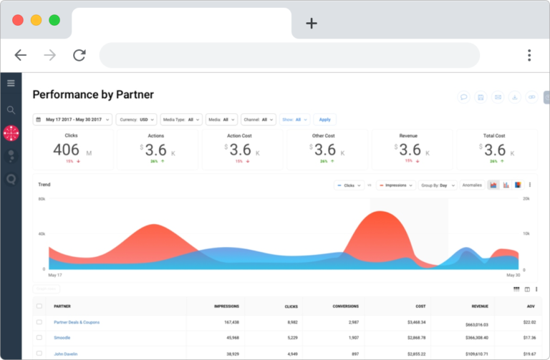The width and height of the screenshot is (550, 360).
Task: Select the Revenue metric card
Action: coord(412,150)
